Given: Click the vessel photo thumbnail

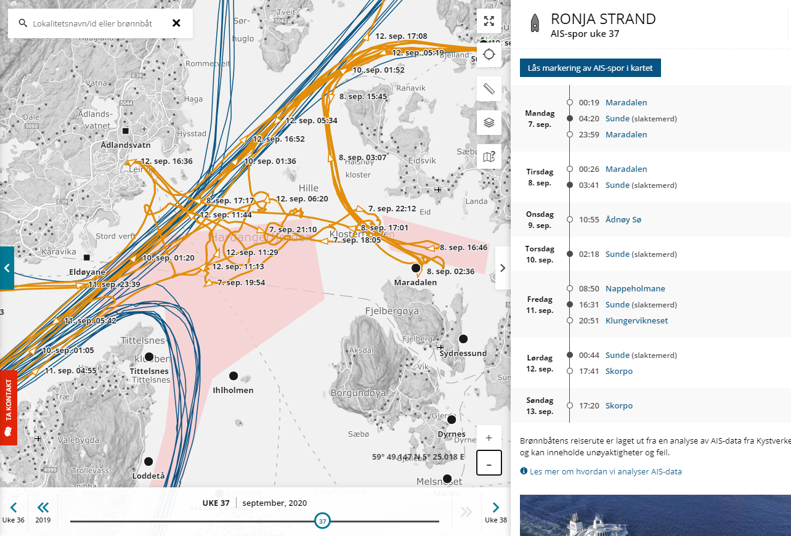Looking at the screenshot, I should tap(655, 515).
